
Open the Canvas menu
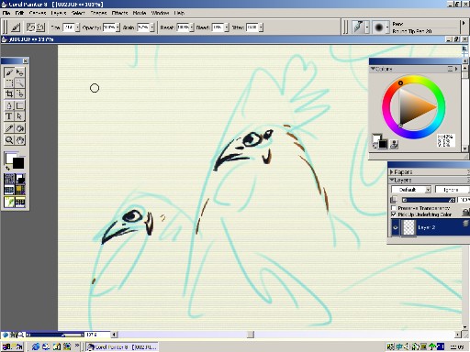click(x=38, y=13)
